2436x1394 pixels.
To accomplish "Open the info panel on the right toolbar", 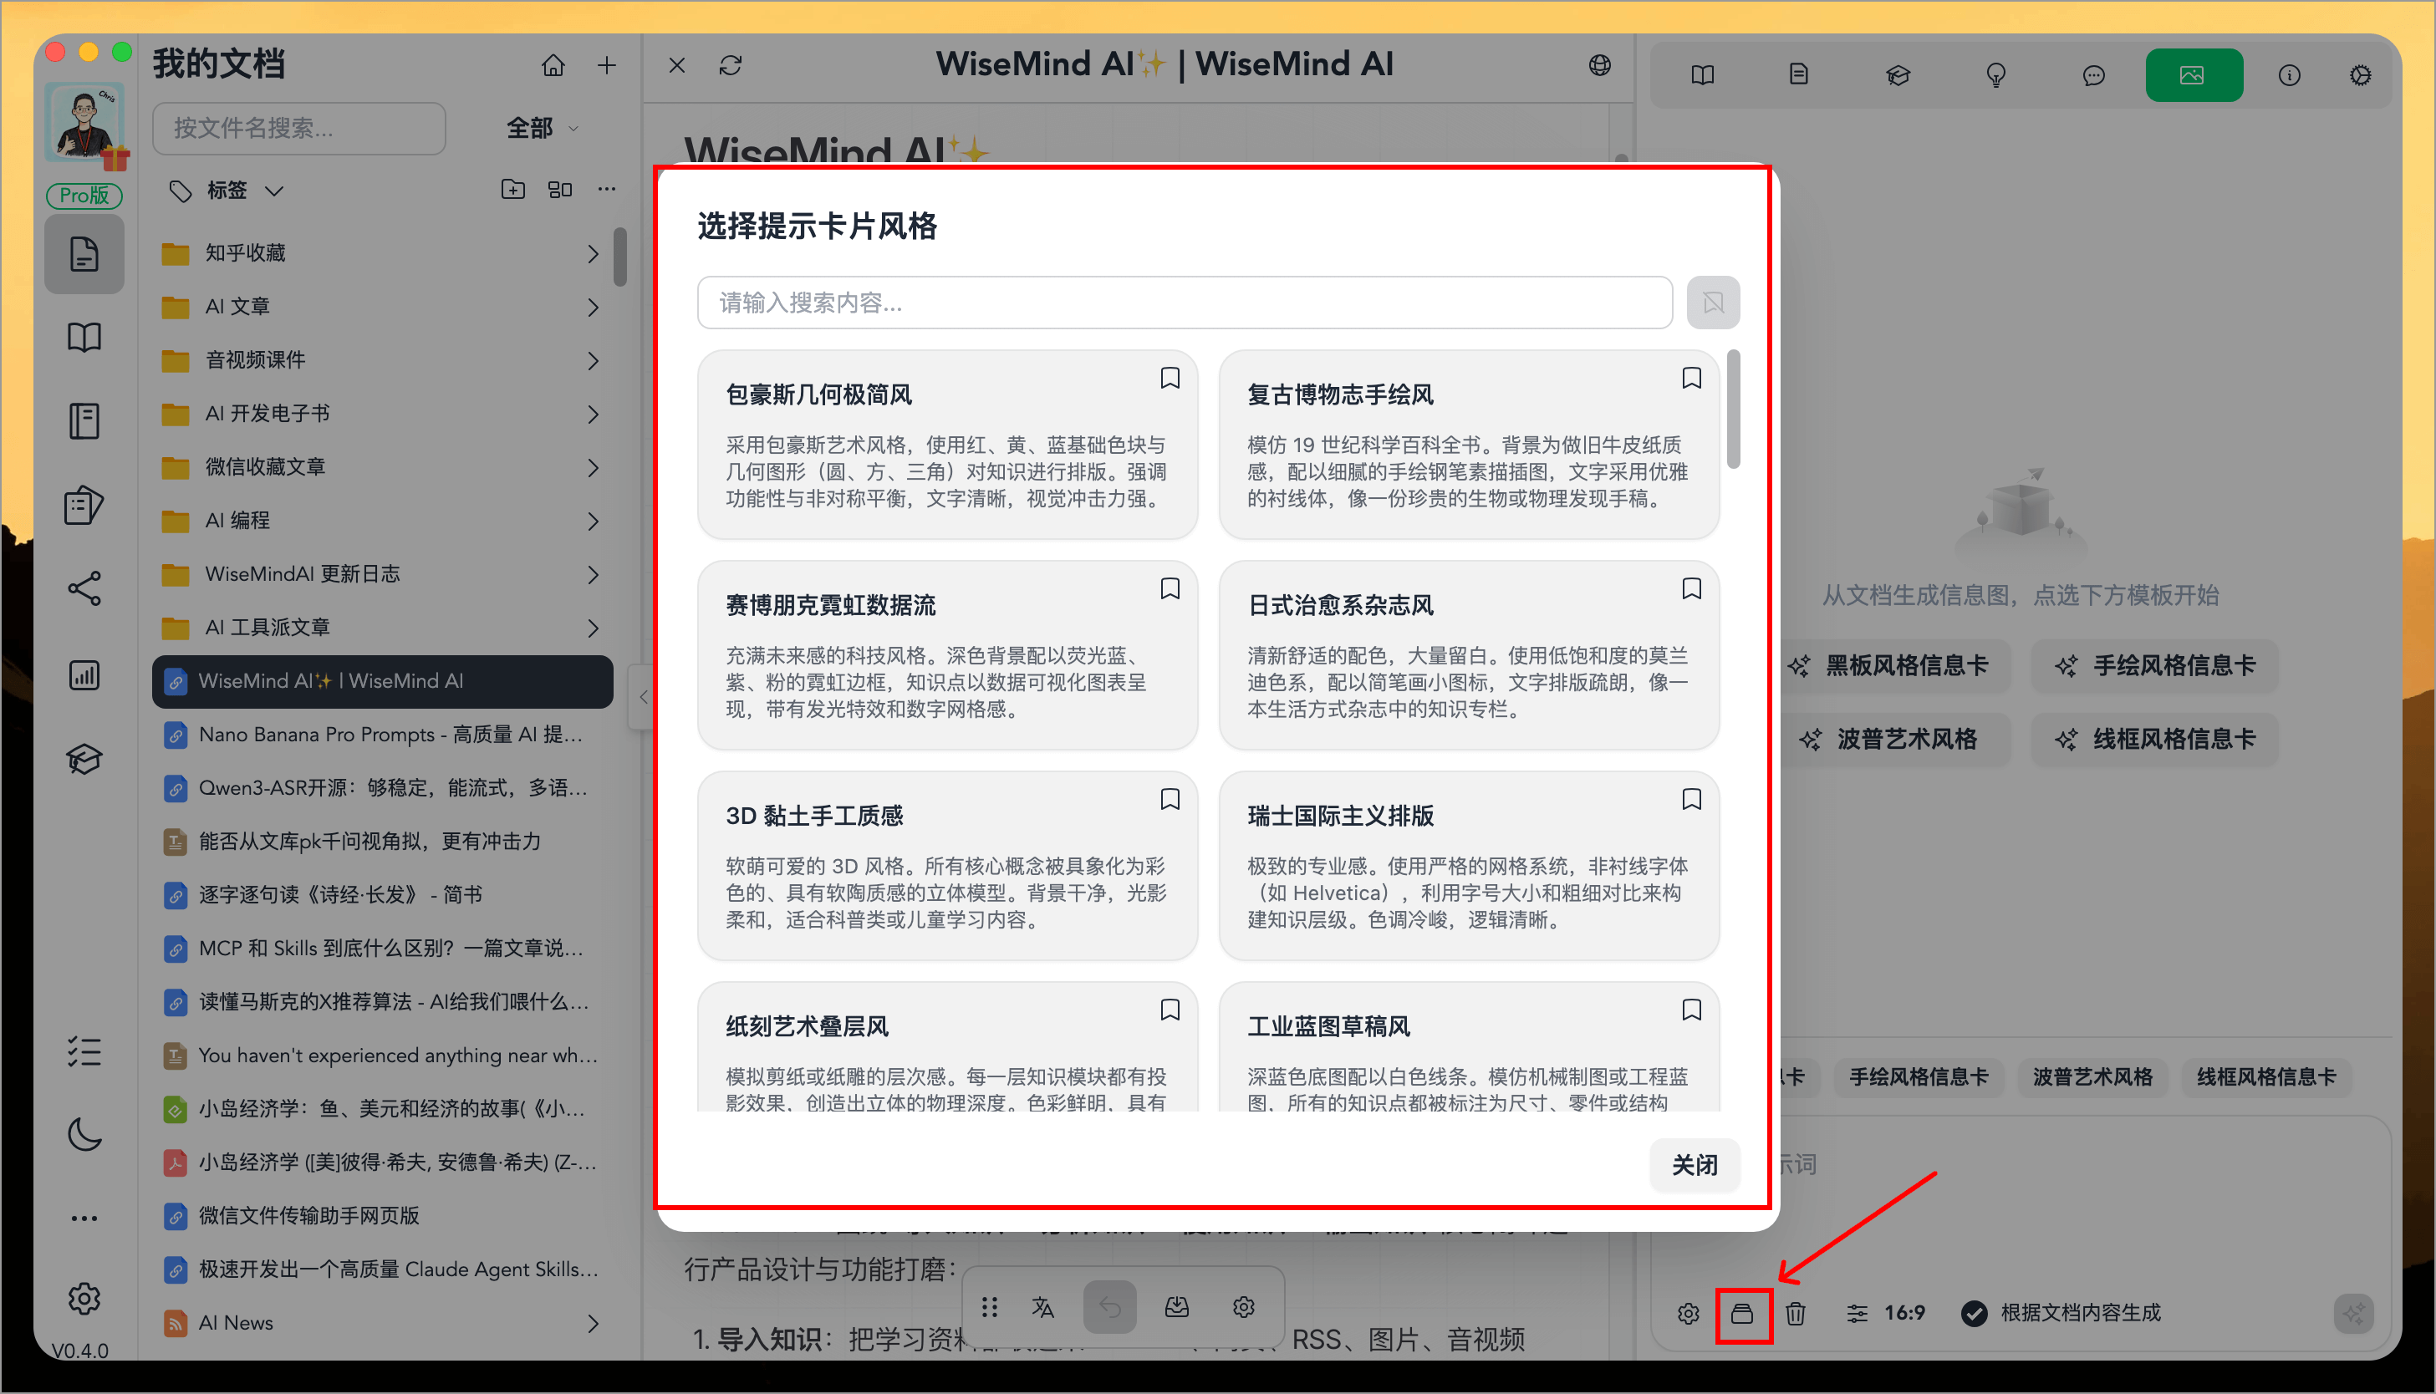I will [2291, 74].
